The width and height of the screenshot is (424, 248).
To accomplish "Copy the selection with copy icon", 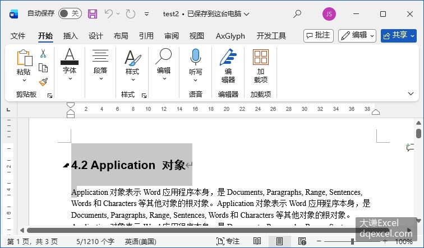I will 43,68.
